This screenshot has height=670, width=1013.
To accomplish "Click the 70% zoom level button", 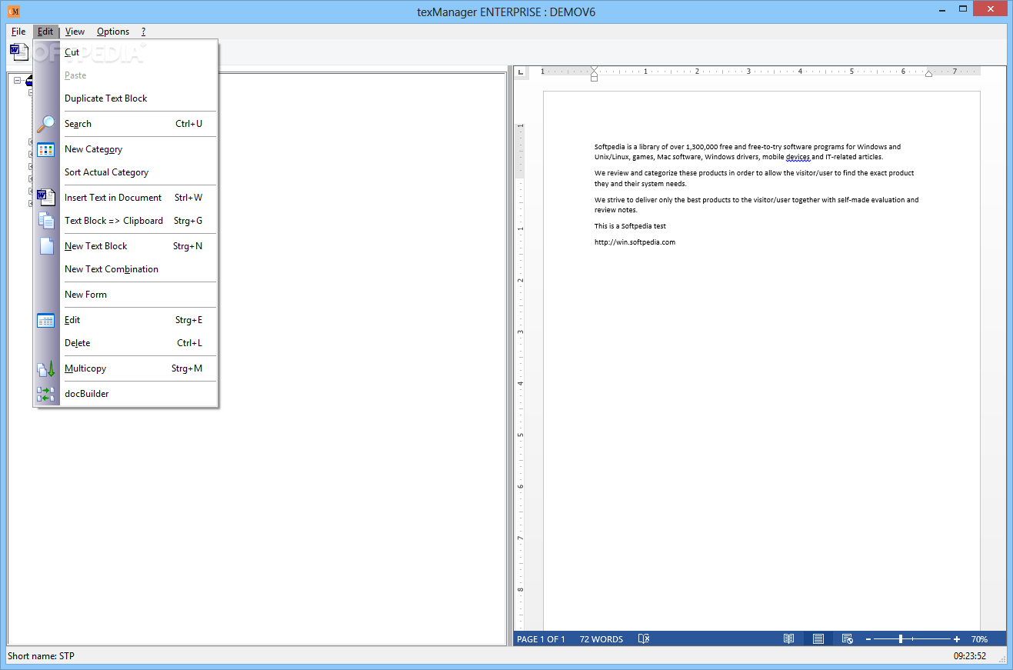I will (x=979, y=639).
